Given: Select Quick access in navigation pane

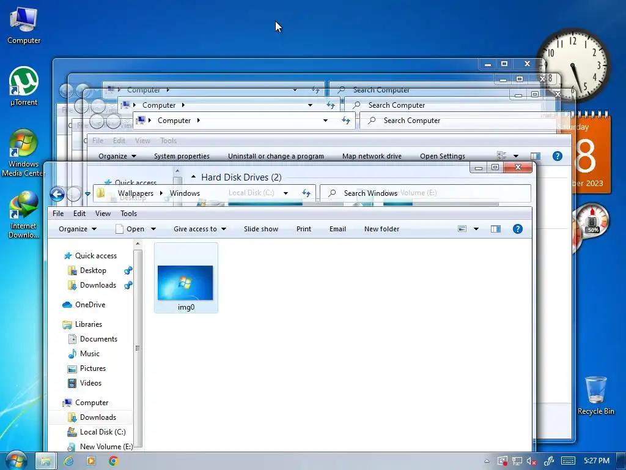Looking at the screenshot, I should point(96,256).
